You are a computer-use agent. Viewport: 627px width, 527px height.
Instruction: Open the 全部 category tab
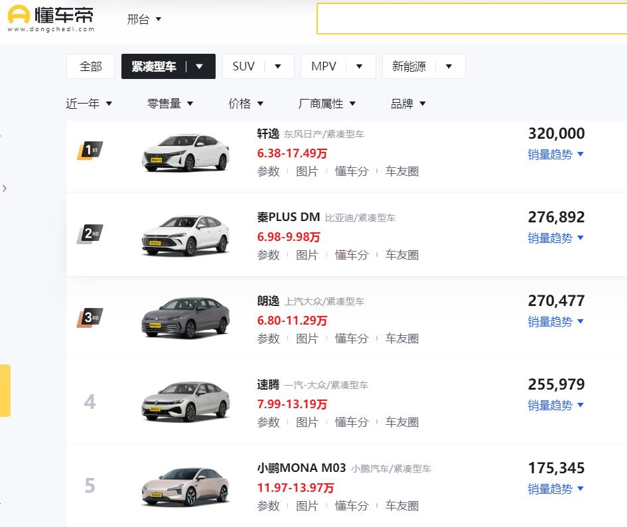pos(90,66)
